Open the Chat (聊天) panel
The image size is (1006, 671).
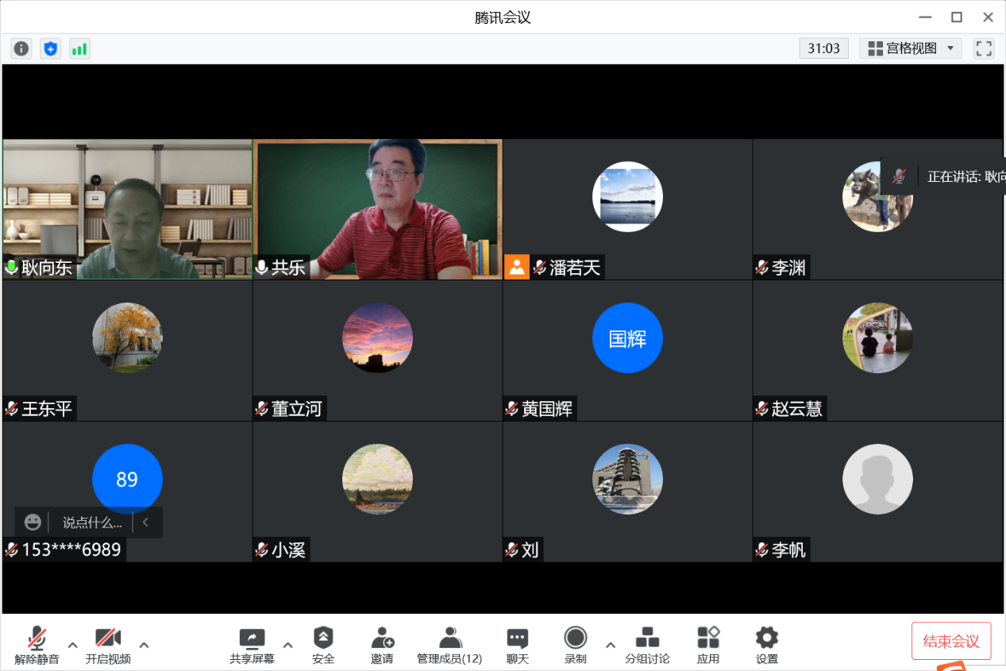pos(518,645)
